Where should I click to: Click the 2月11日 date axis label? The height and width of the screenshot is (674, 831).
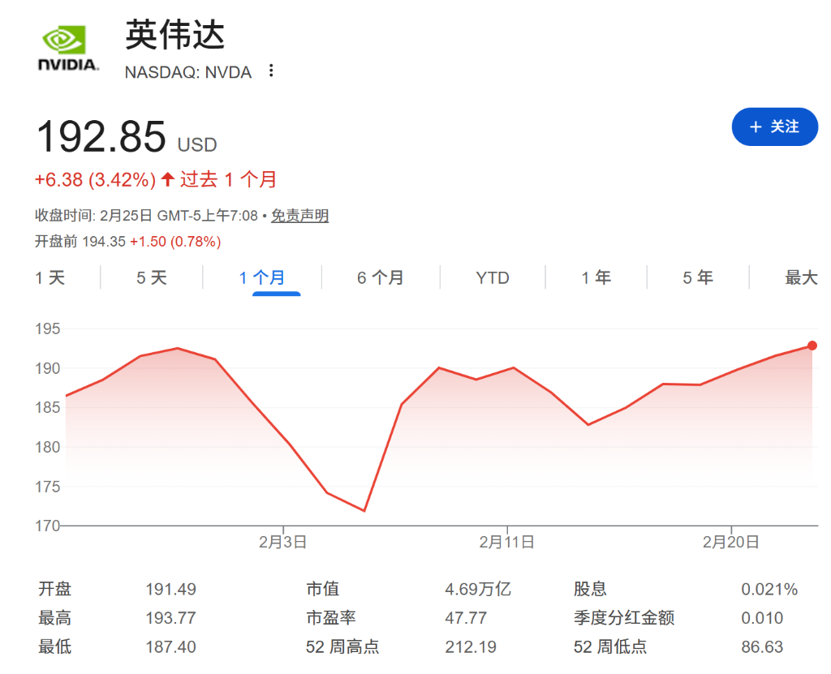(506, 543)
